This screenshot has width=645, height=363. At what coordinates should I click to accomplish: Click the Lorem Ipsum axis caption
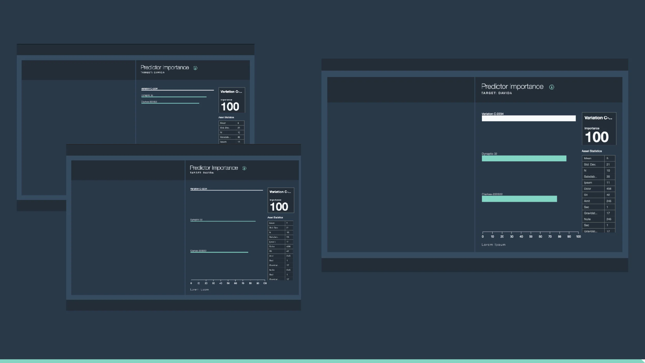[x=493, y=244]
